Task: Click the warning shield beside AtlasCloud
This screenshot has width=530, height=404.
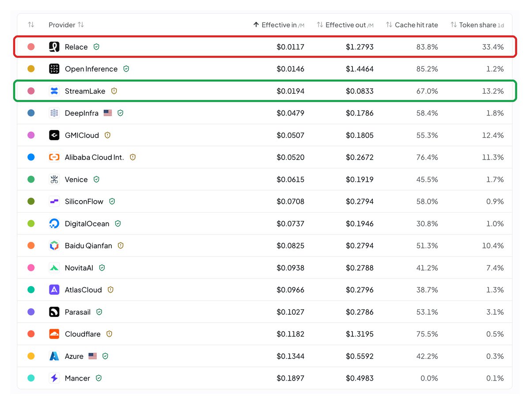Action: [x=110, y=290]
